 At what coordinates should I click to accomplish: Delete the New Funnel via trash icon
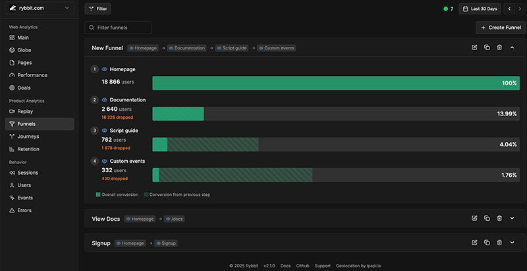[499, 47]
